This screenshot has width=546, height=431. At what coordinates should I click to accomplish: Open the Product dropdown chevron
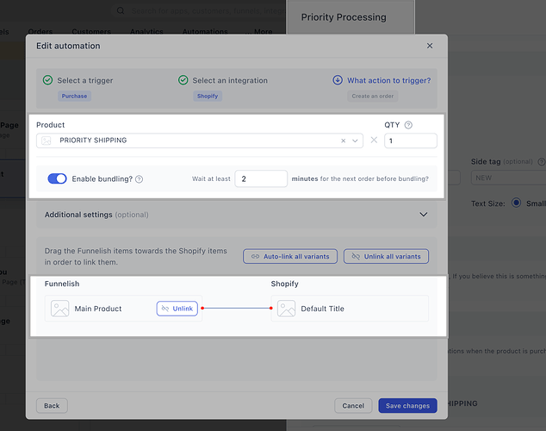(x=355, y=141)
